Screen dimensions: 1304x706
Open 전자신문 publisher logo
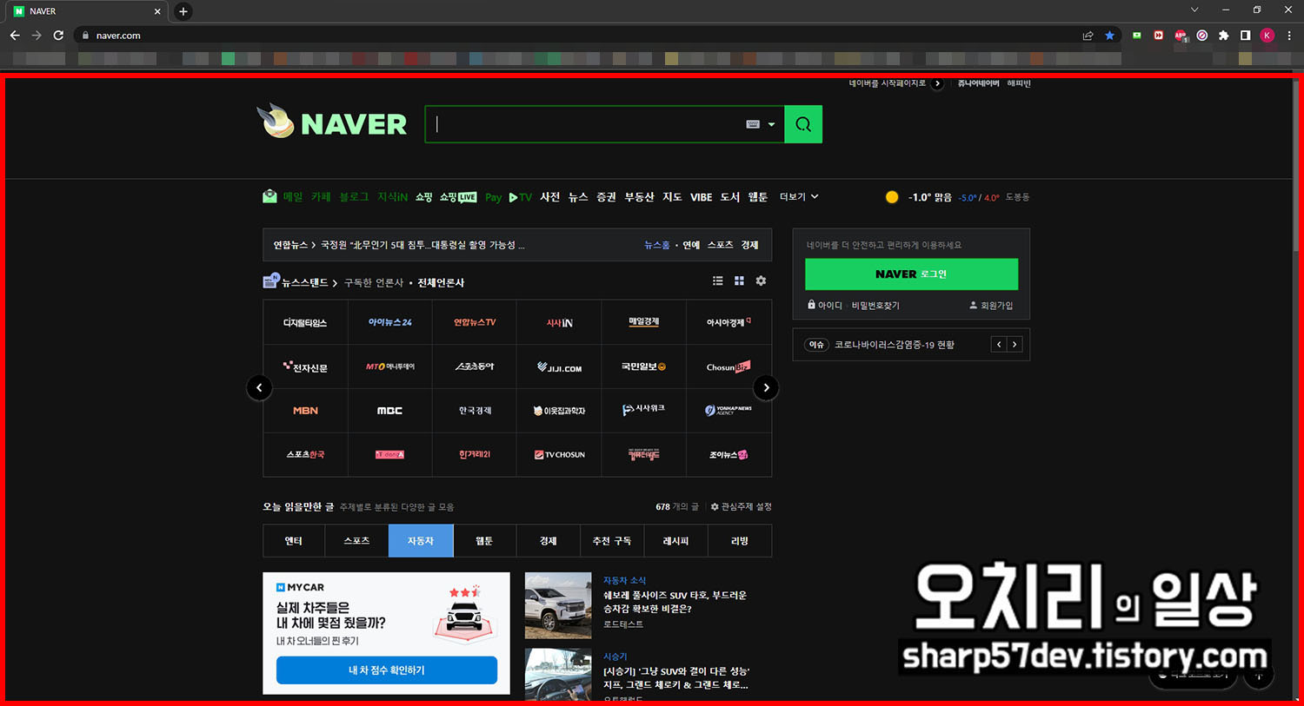(305, 367)
